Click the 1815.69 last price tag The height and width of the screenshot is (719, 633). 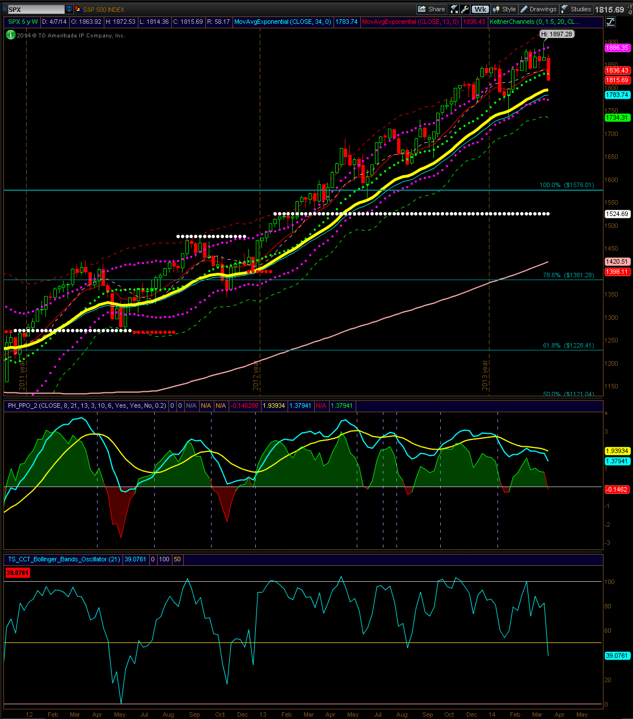pos(617,80)
